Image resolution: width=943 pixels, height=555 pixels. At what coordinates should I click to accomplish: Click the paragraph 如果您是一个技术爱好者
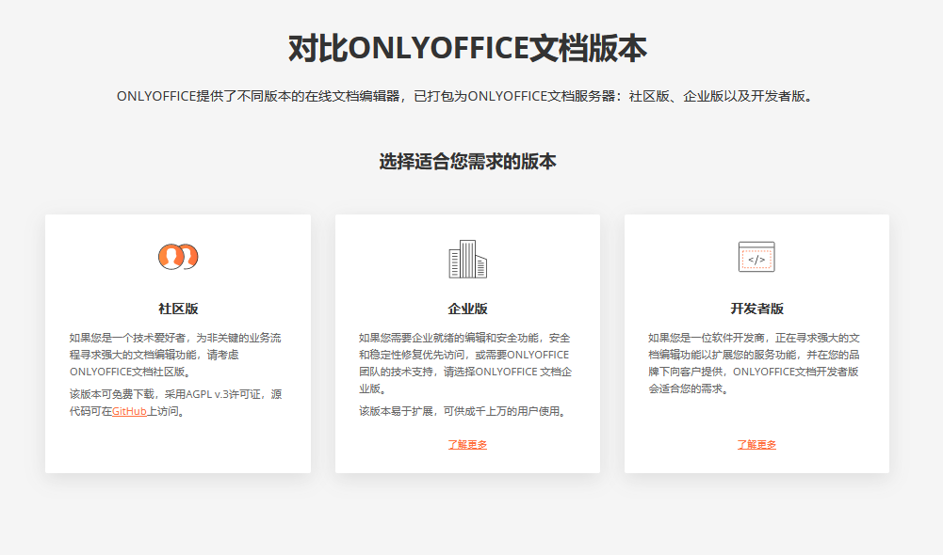175,355
